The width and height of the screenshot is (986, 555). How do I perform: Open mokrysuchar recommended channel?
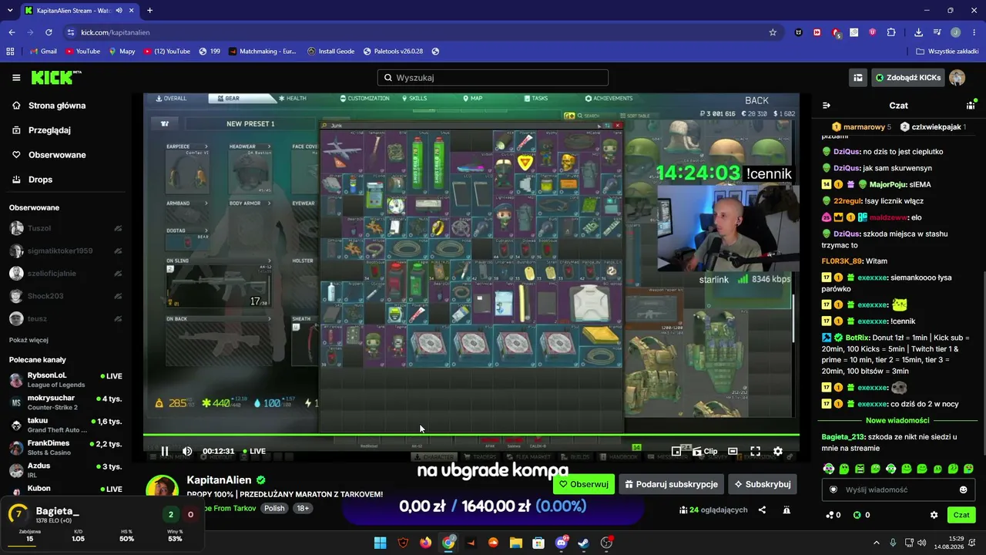pyautogui.click(x=65, y=402)
